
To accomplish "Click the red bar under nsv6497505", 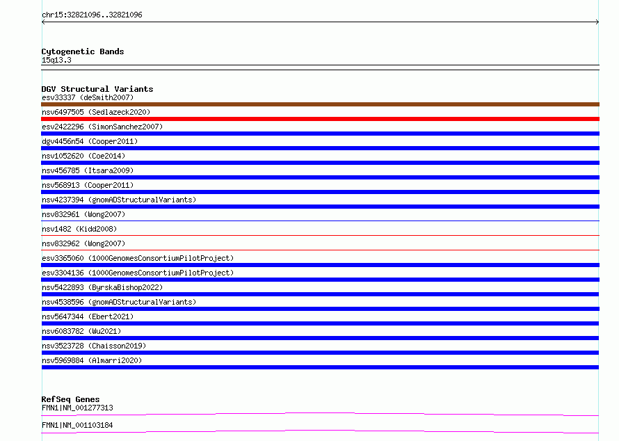I will click(320, 119).
